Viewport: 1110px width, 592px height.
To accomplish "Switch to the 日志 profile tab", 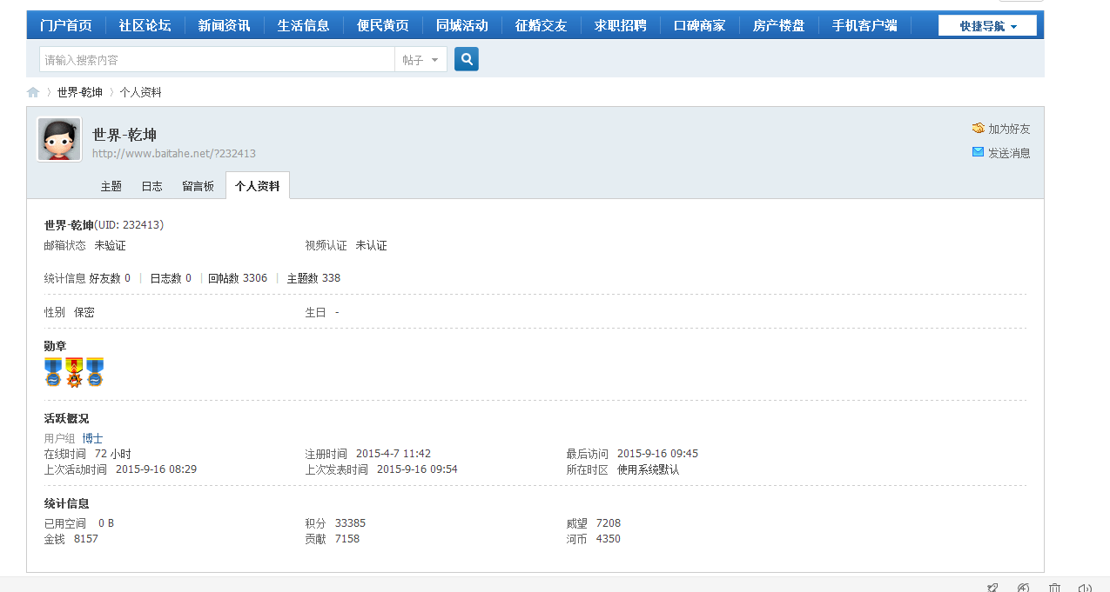I will click(x=152, y=186).
